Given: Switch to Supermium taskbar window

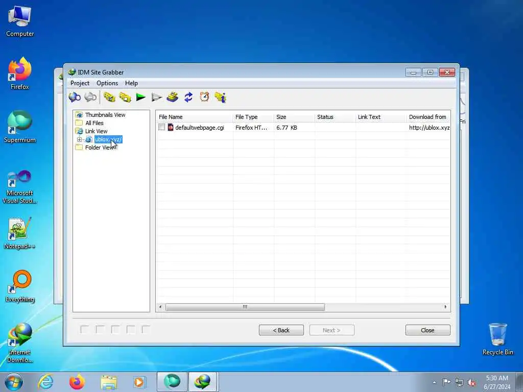Looking at the screenshot, I should coord(172,382).
